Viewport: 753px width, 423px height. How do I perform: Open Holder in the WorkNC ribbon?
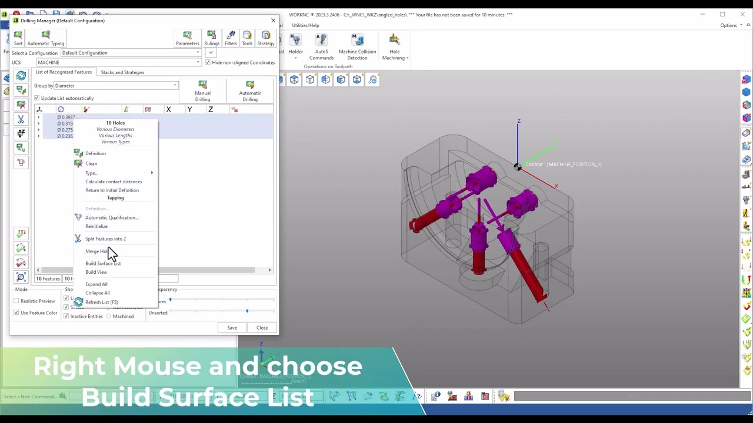pos(295,46)
